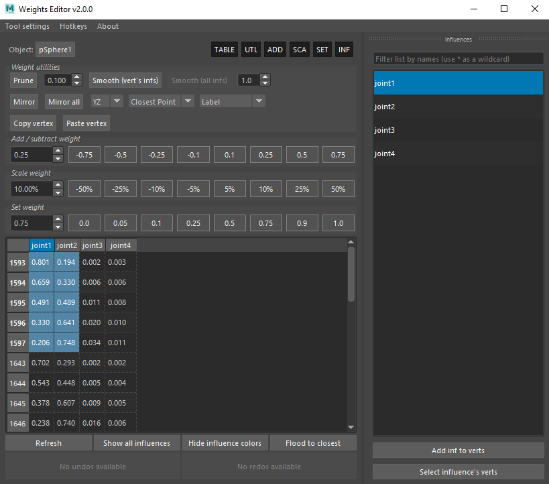Open the Tool settings menu
Viewport: 549px width, 484px height.
click(x=27, y=26)
